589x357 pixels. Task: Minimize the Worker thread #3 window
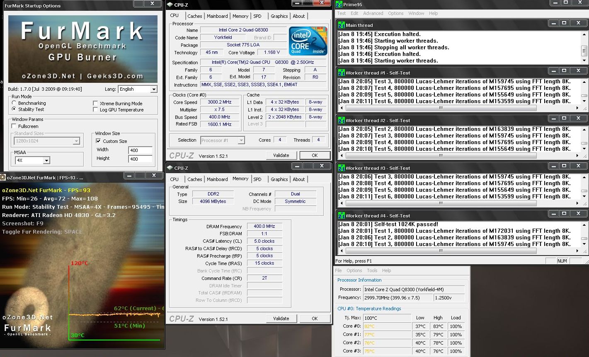(x=553, y=166)
